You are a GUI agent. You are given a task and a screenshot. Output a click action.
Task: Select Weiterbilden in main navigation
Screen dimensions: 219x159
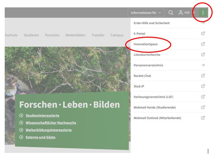75,35
